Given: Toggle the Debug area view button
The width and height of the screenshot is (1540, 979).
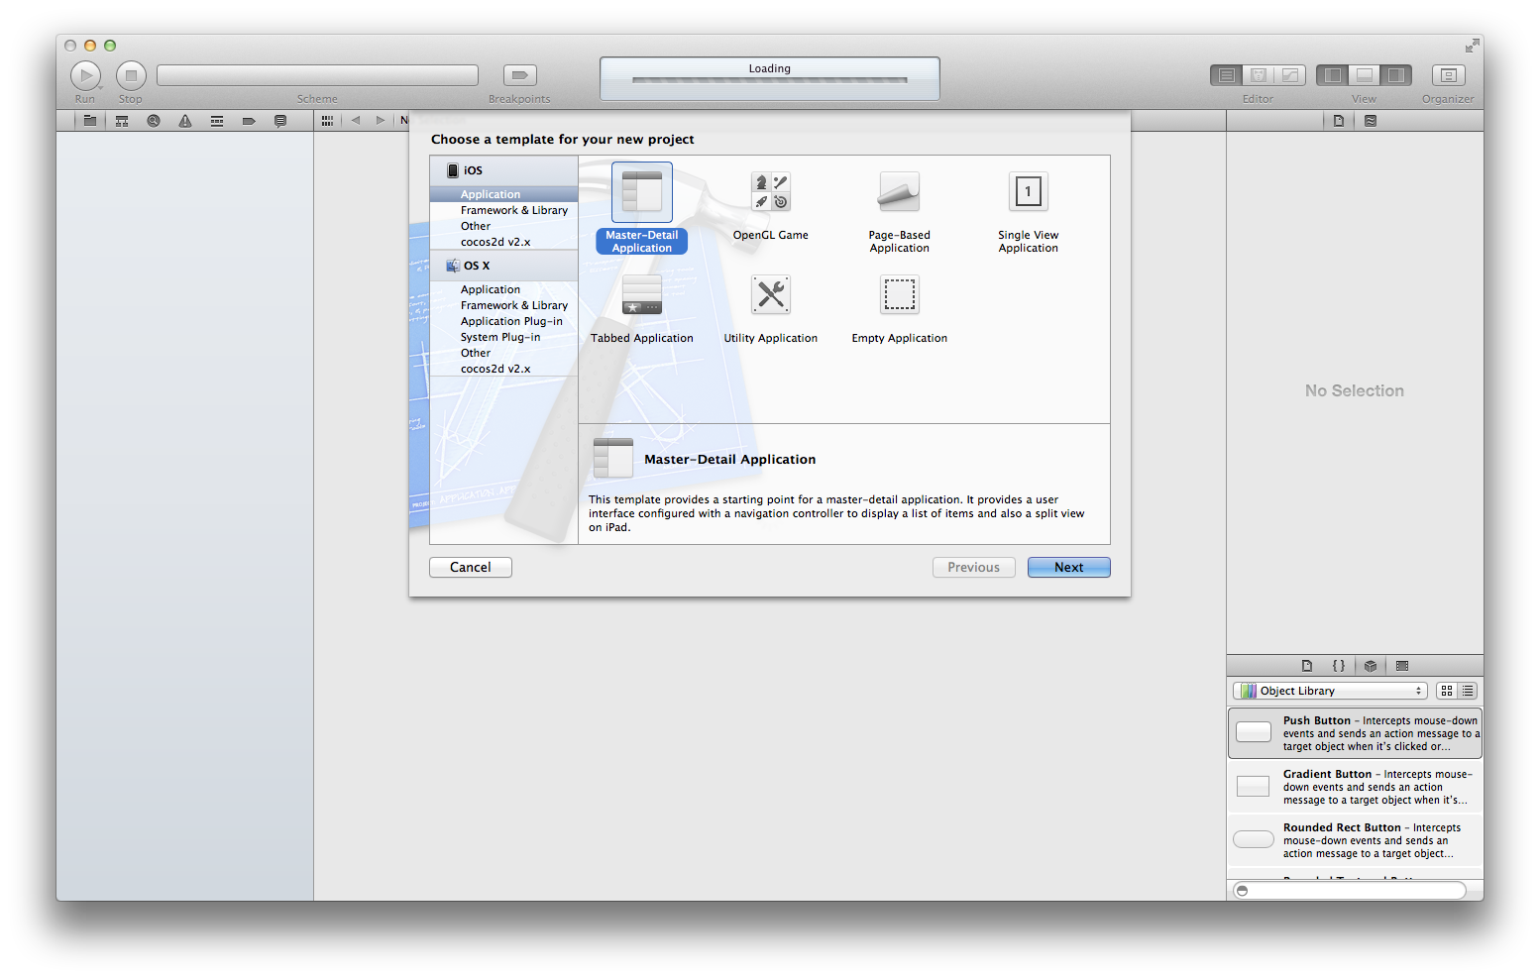Looking at the screenshot, I should 1365,75.
